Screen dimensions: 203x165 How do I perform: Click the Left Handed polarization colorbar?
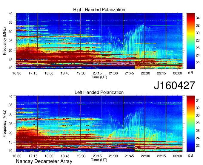coord(190,124)
